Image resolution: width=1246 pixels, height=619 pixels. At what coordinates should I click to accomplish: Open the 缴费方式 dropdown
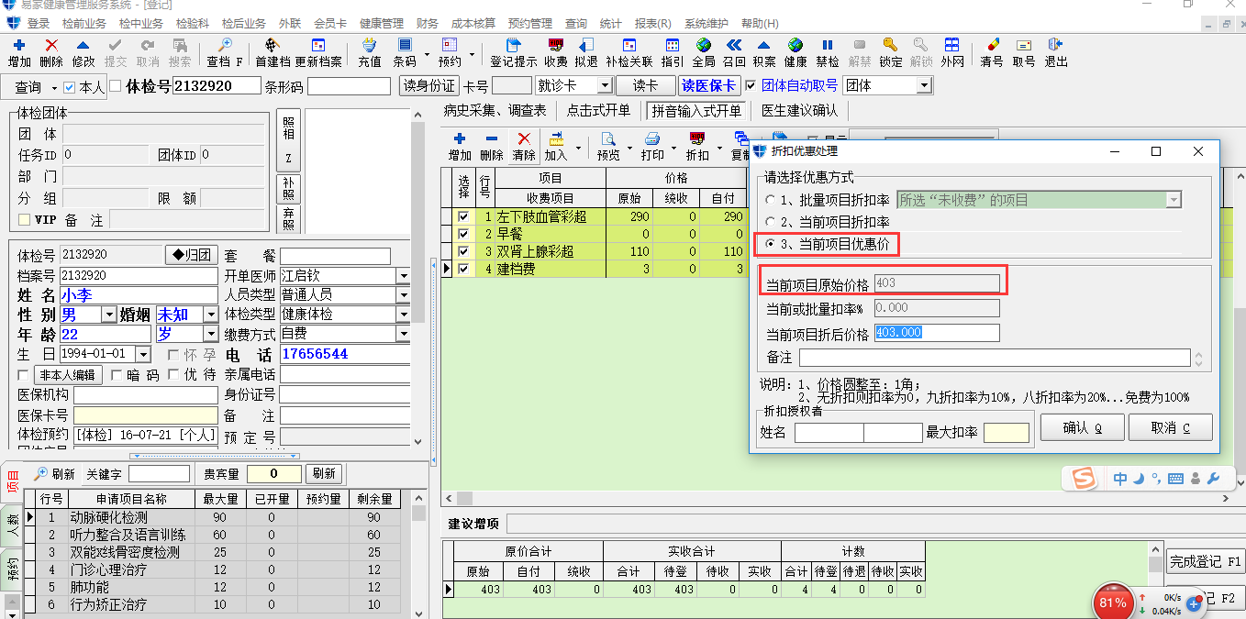(403, 335)
